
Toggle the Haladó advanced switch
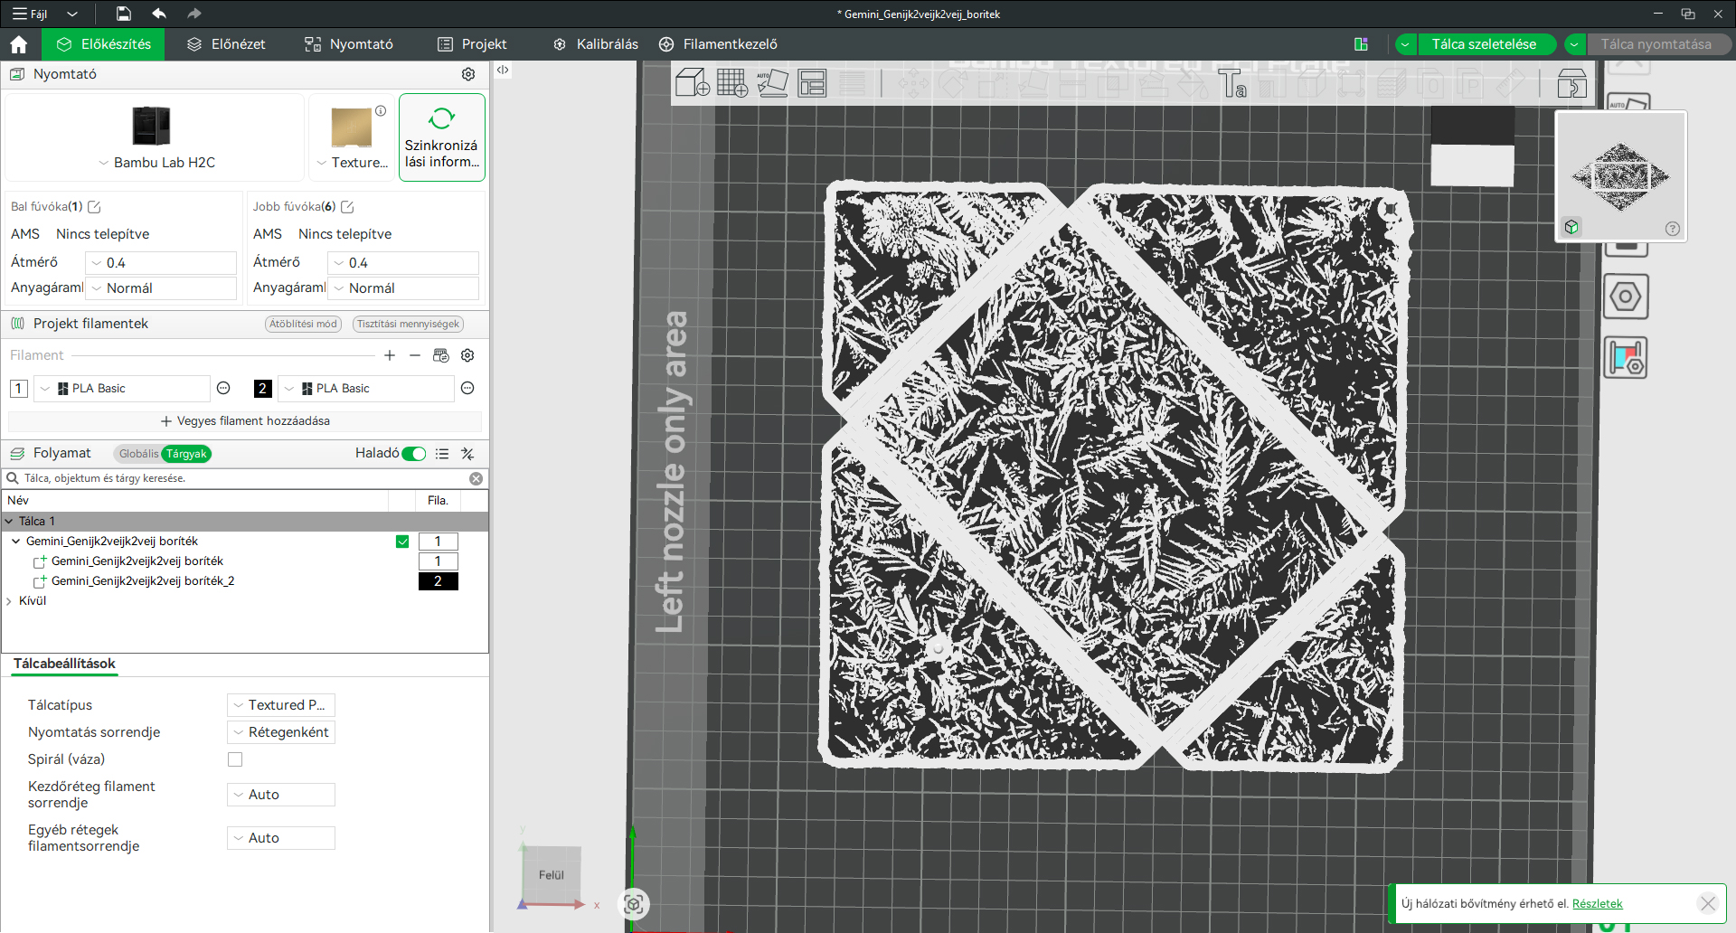414,454
